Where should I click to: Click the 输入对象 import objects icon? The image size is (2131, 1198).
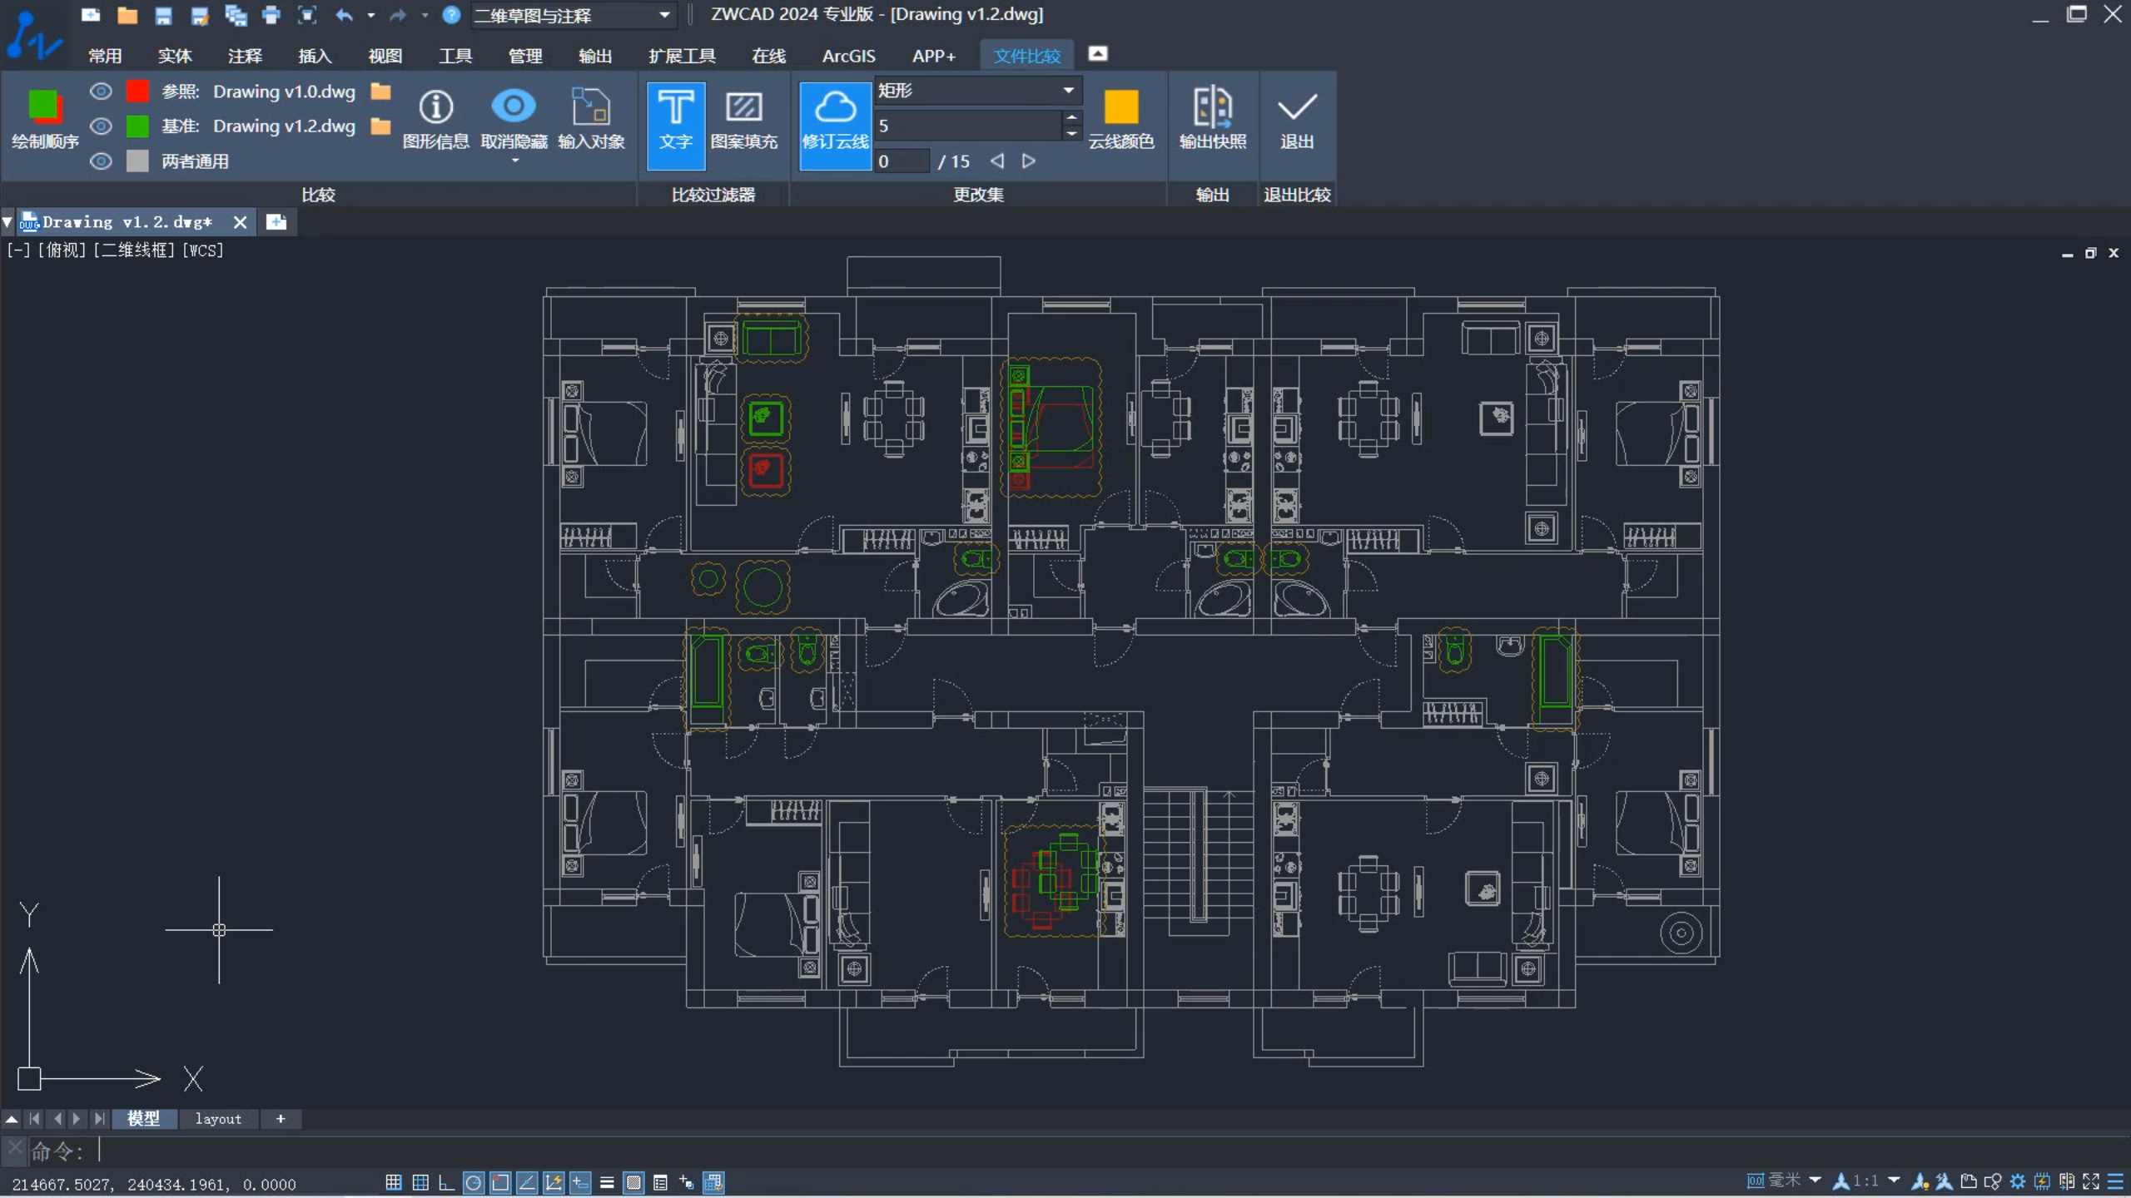pos(591,107)
